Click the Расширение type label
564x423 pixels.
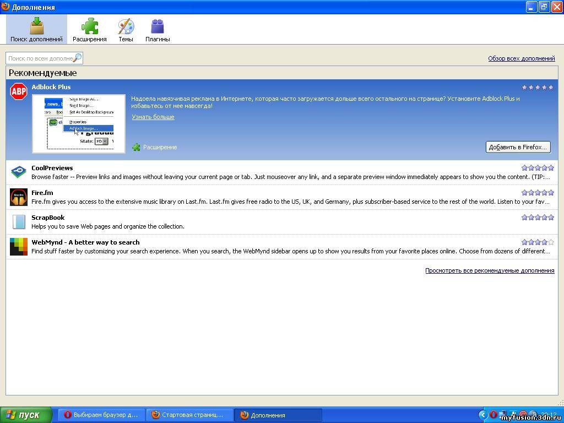[x=160, y=147]
